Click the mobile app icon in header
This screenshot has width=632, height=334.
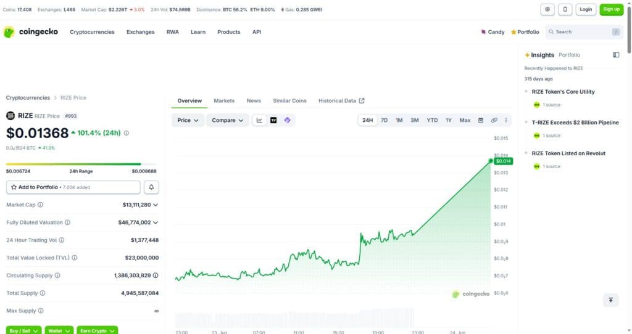coord(565,9)
